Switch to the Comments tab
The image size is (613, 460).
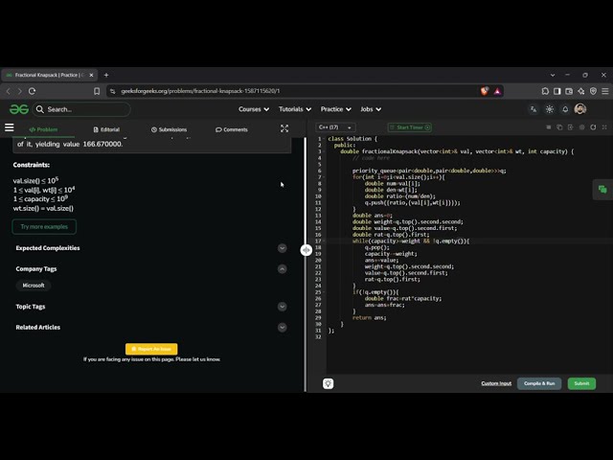pyautogui.click(x=232, y=129)
